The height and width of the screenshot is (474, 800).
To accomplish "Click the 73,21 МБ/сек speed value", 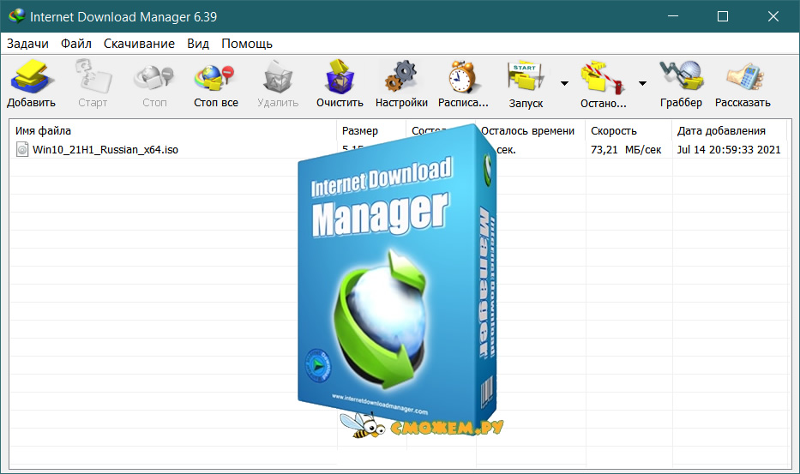I will [626, 149].
